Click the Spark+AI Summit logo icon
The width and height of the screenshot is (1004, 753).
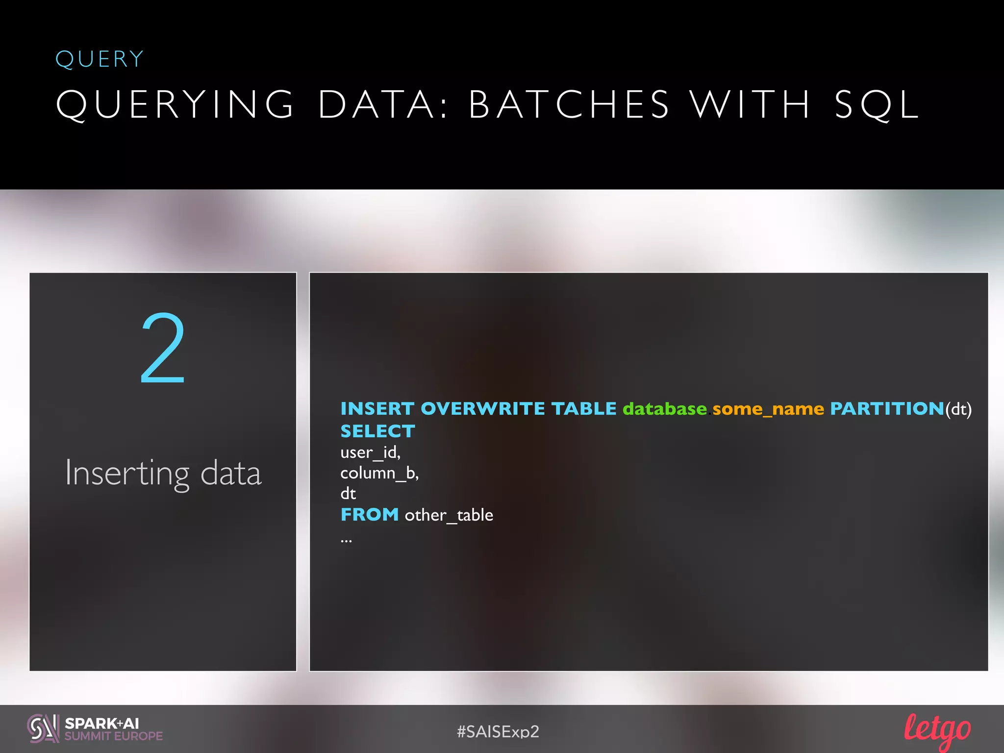43,729
